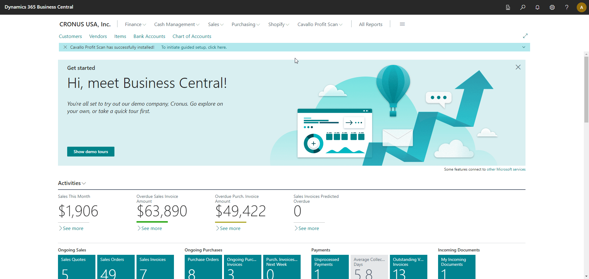Open the search magnifier in top bar
Image resolution: width=589 pixels, height=279 pixels.
pos(523,7)
